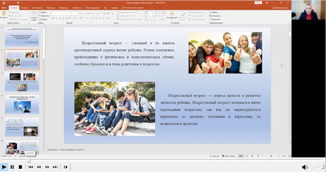Open the Анимация tab
The height and width of the screenshot is (172, 326).
pos(63,8)
